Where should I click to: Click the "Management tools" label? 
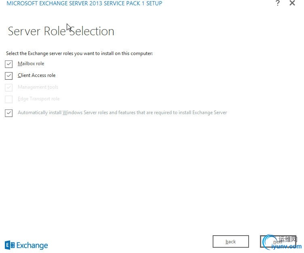click(x=38, y=87)
